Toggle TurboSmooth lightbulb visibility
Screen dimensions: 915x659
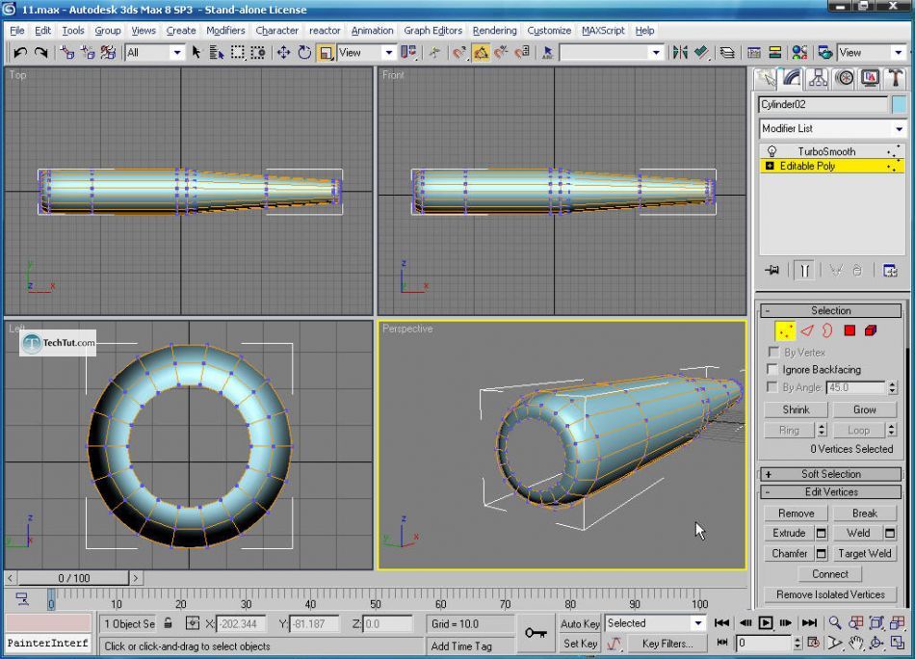click(771, 151)
